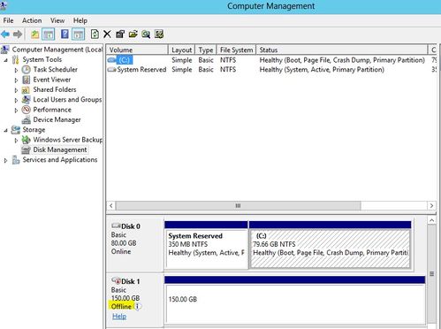Click the blue Help question-mark toolbar icon

click(65, 34)
